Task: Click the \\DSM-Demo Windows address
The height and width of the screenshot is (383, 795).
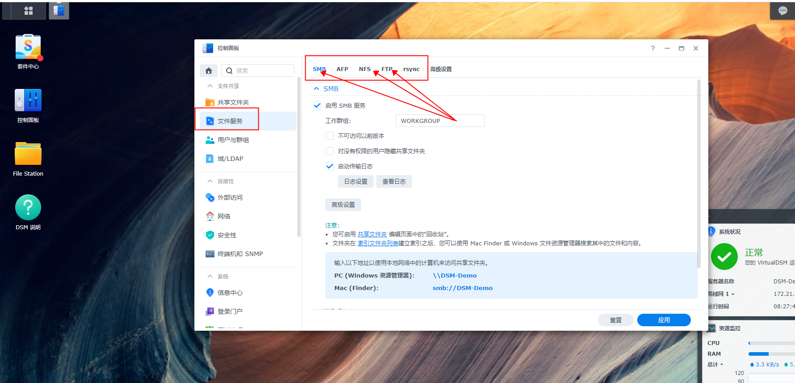Action: [454, 275]
